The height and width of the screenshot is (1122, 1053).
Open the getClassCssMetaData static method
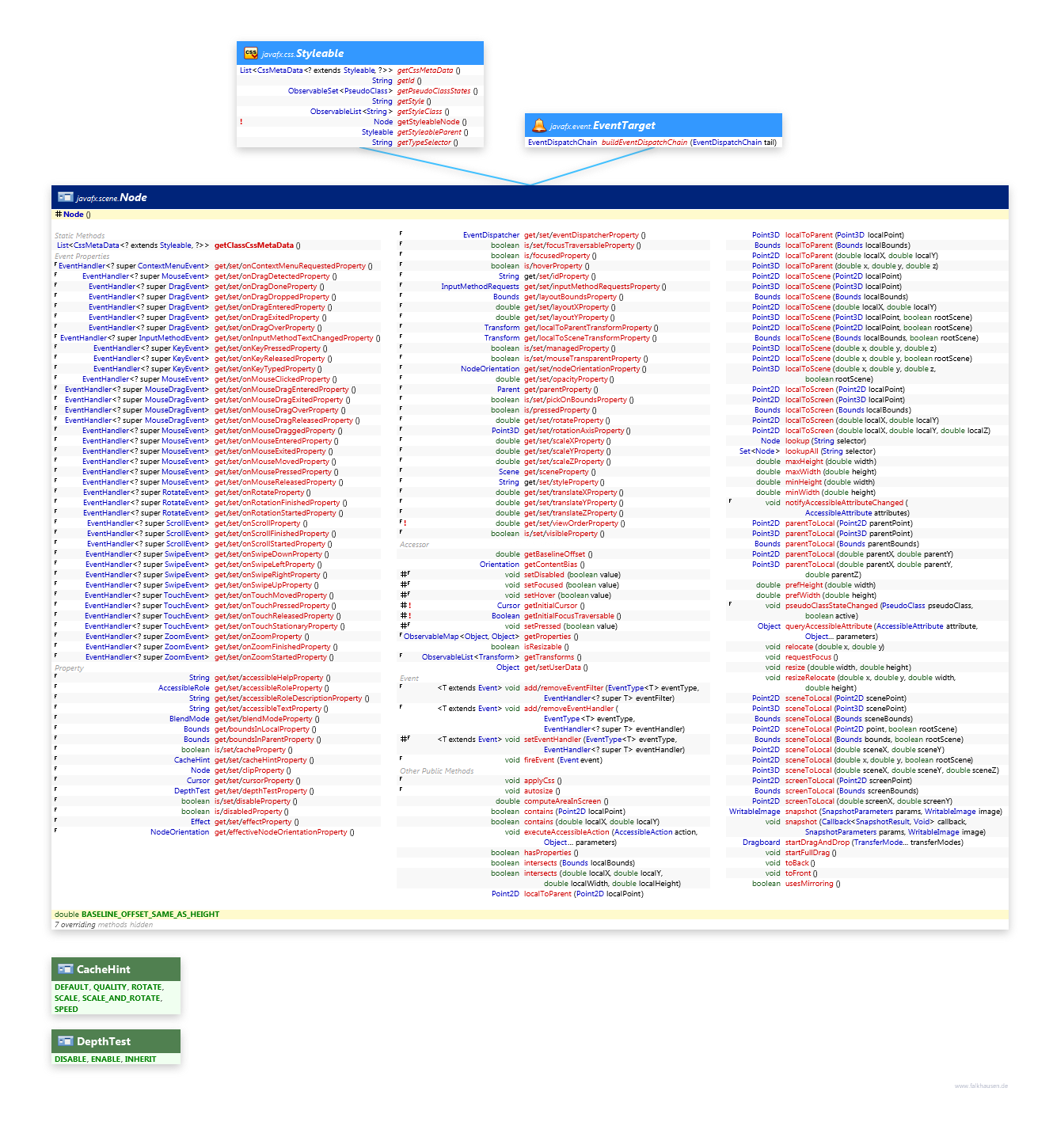point(253,245)
